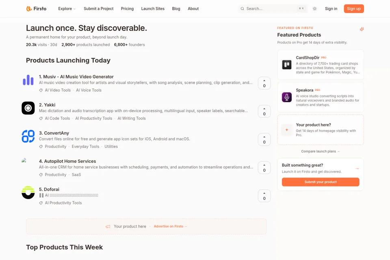Open the Yakki product title
Viewport: 390px width, 260px height.
point(47,105)
